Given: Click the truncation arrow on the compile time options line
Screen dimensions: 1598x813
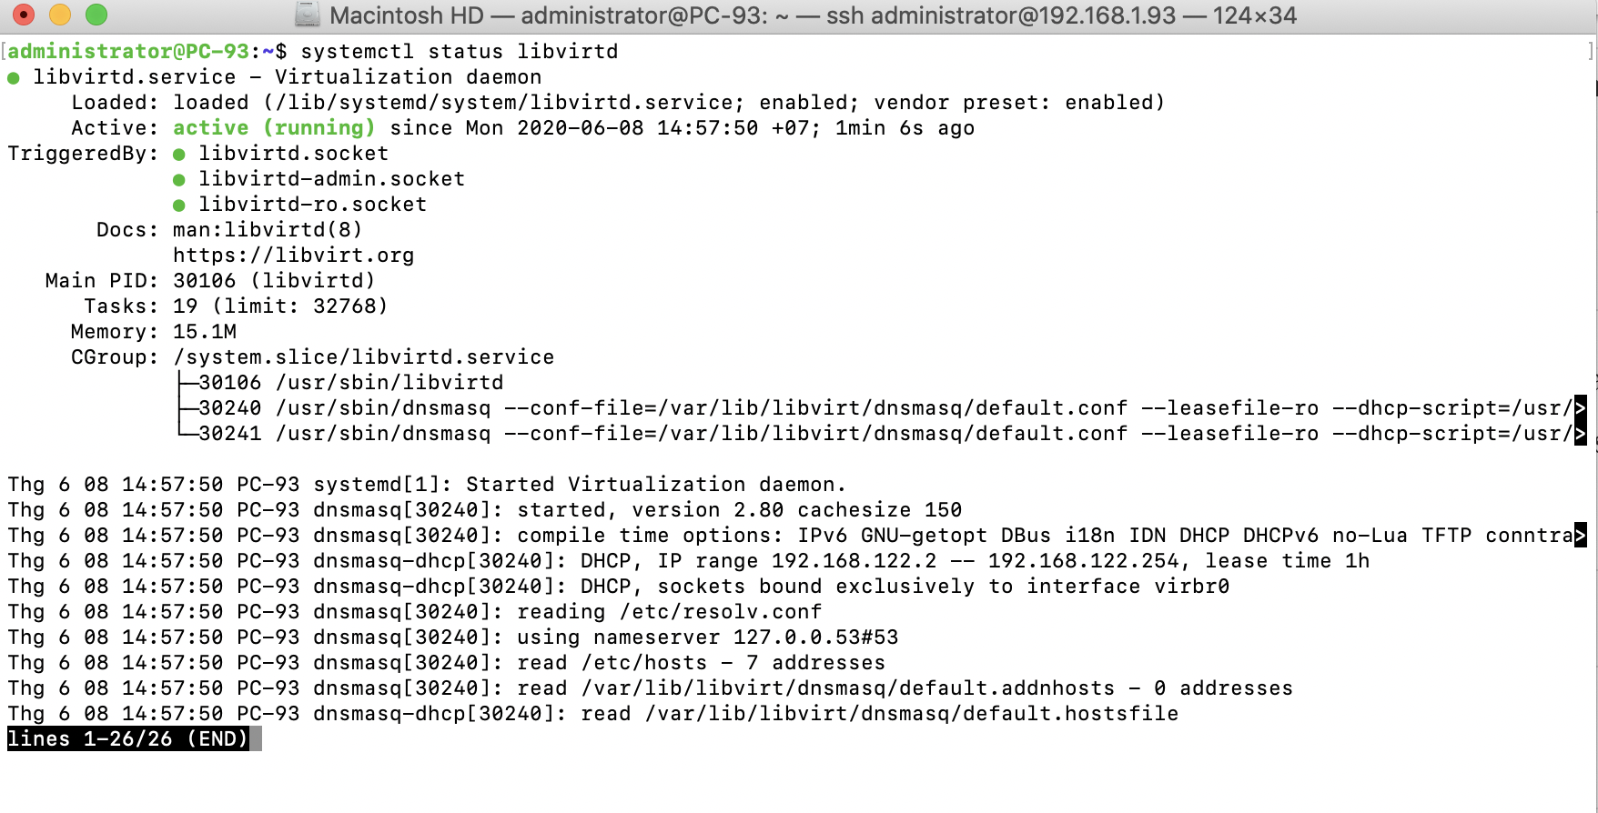Looking at the screenshot, I should point(1581,536).
